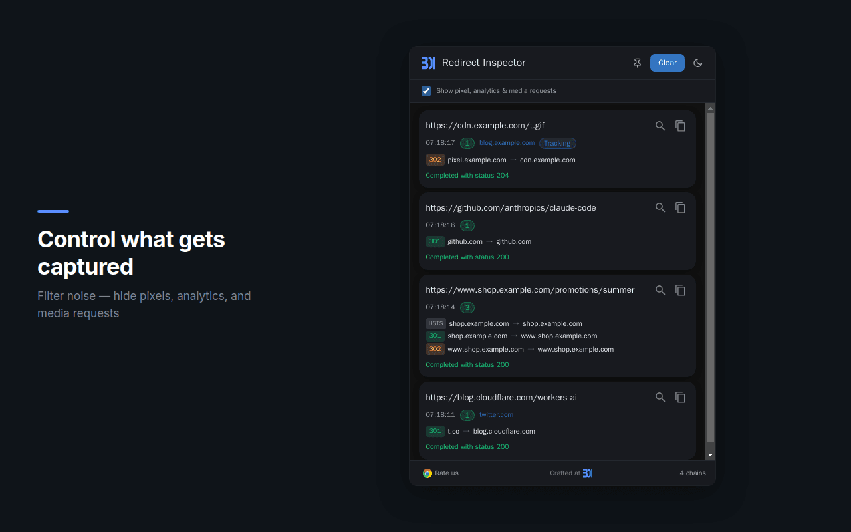Copy the github.com redirect chain
The width and height of the screenshot is (851, 532).
tap(680, 207)
